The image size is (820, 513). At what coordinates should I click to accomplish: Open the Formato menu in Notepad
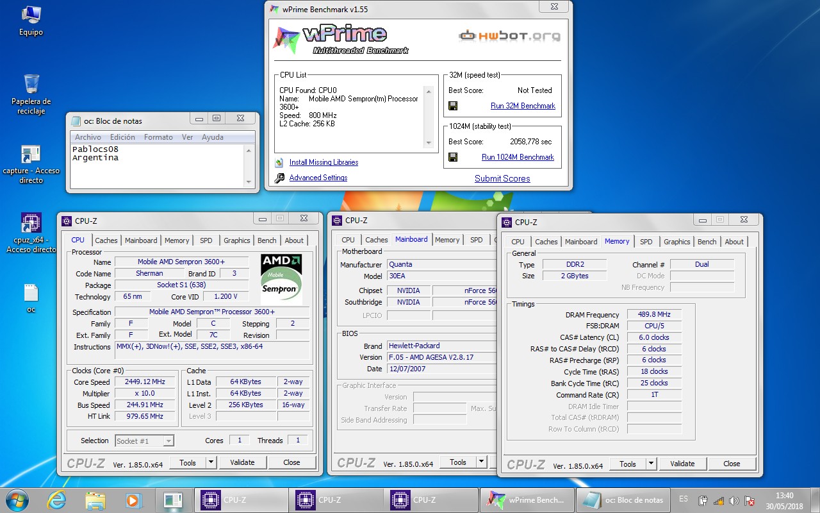[x=158, y=137]
